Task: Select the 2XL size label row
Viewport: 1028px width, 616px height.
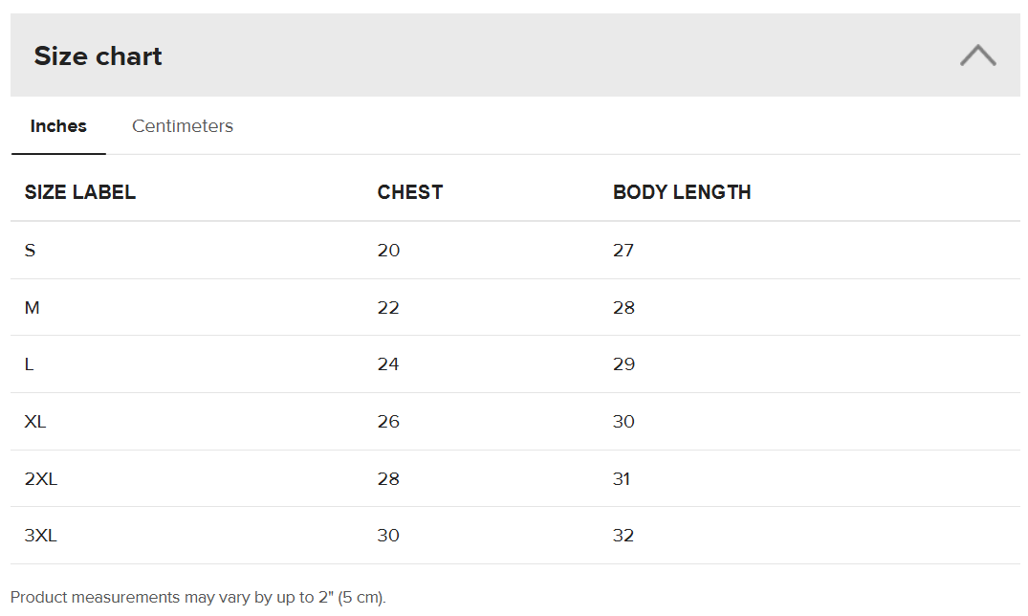Action: click(41, 479)
